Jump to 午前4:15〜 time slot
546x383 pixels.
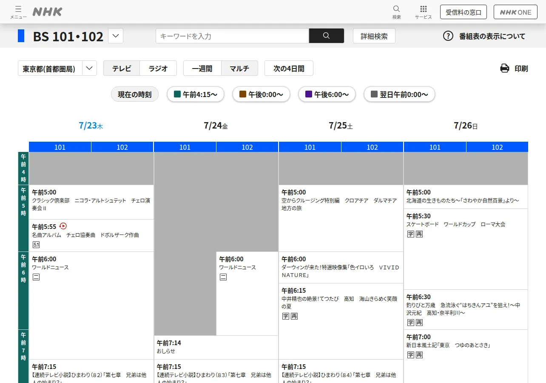[x=196, y=94]
